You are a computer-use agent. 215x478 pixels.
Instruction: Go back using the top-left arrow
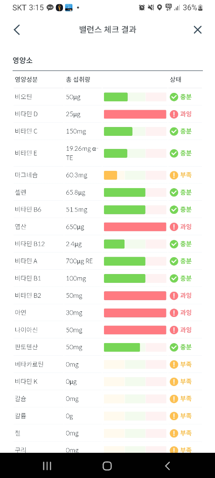pos(17,29)
